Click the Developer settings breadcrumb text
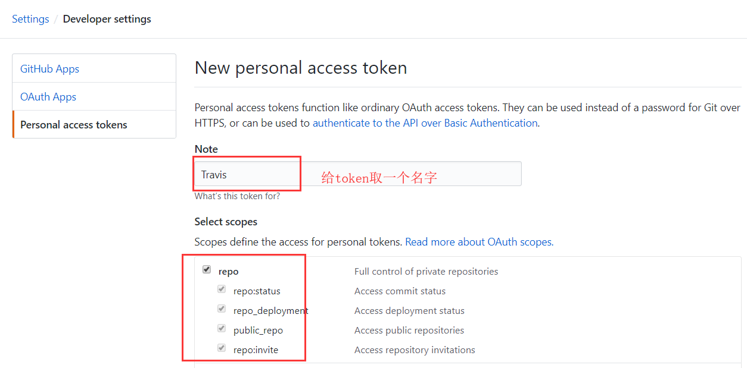 [107, 19]
